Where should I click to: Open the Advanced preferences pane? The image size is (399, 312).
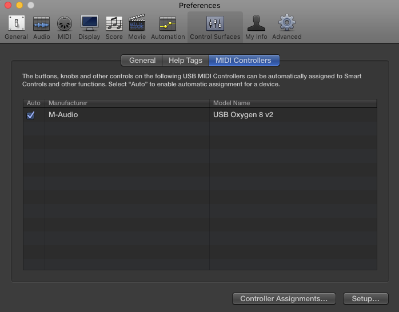tap(287, 27)
